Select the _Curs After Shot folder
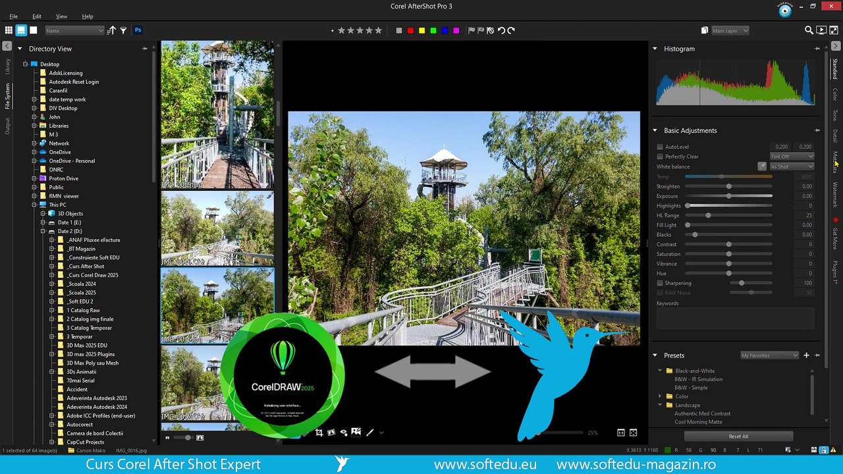The height and width of the screenshot is (474, 843). [86, 266]
